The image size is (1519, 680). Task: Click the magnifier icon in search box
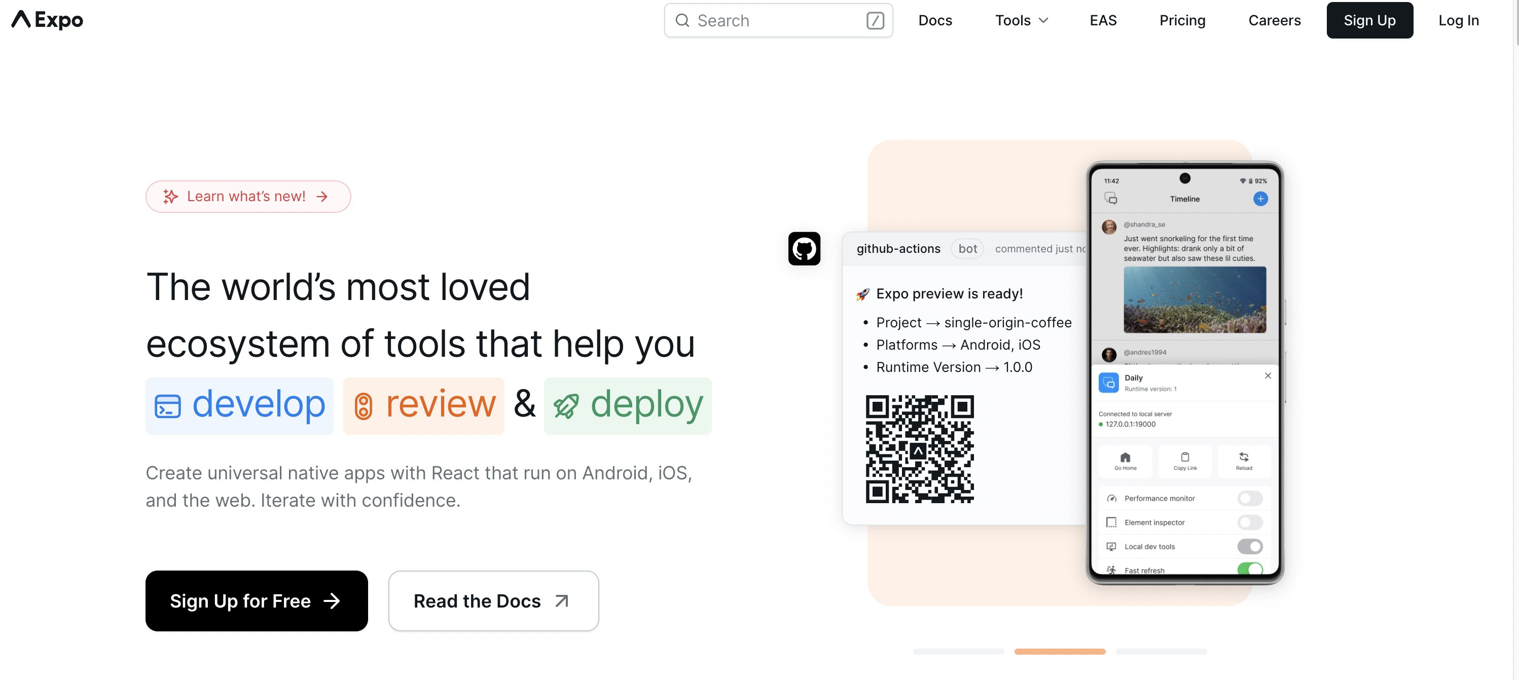tap(681, 21)
